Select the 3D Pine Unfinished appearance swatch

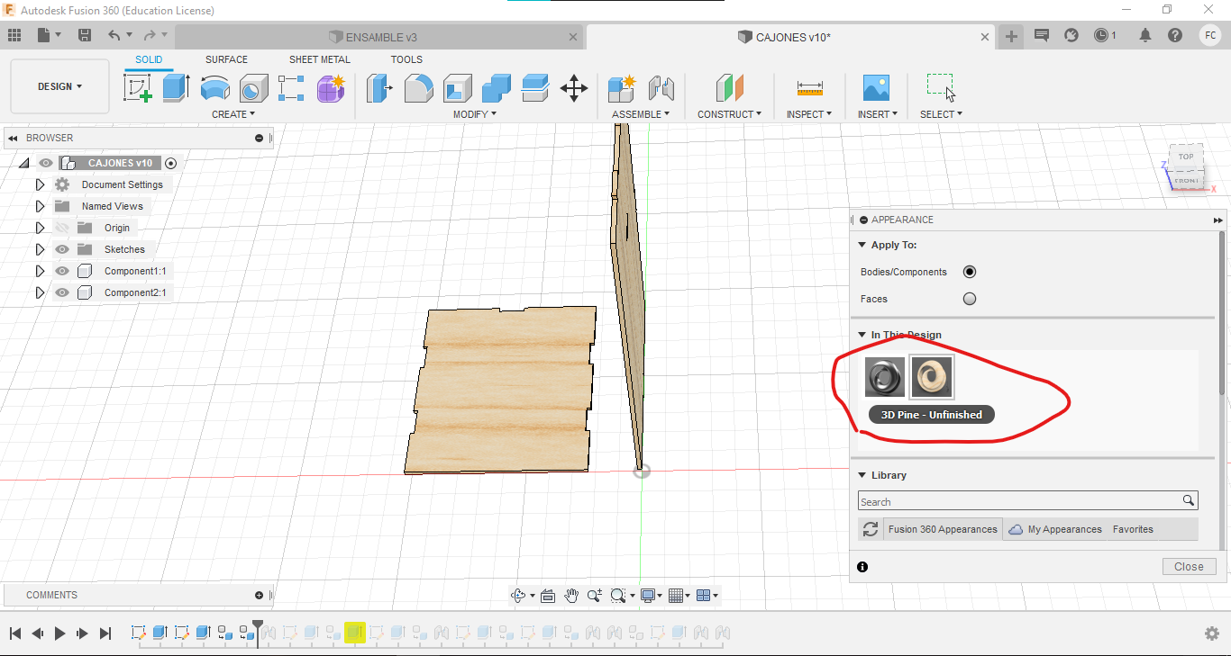931,377
